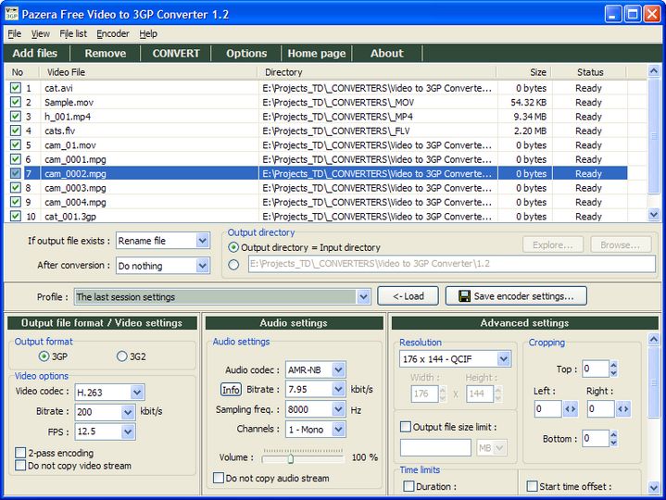666x500 pixels.
Task: Open the File list menu
Action: point(73,33)
